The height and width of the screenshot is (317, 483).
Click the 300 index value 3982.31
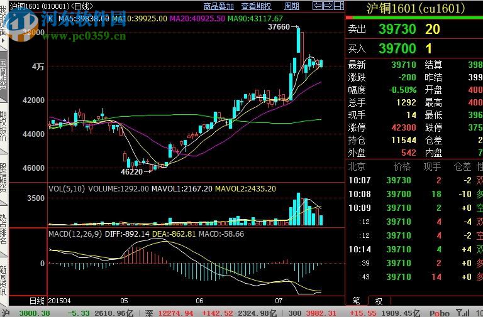[x=321, y=313]
